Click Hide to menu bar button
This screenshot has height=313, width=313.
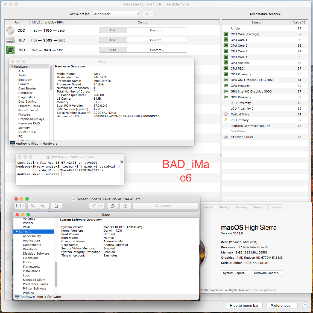click(x=244, y=305)
